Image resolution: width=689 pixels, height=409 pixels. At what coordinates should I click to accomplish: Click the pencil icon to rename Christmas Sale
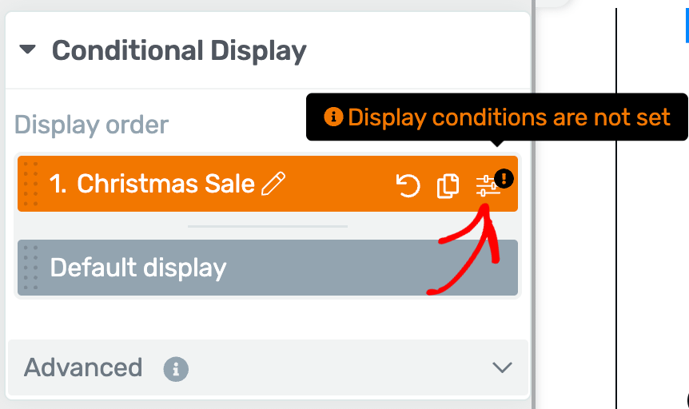[273, 184]
